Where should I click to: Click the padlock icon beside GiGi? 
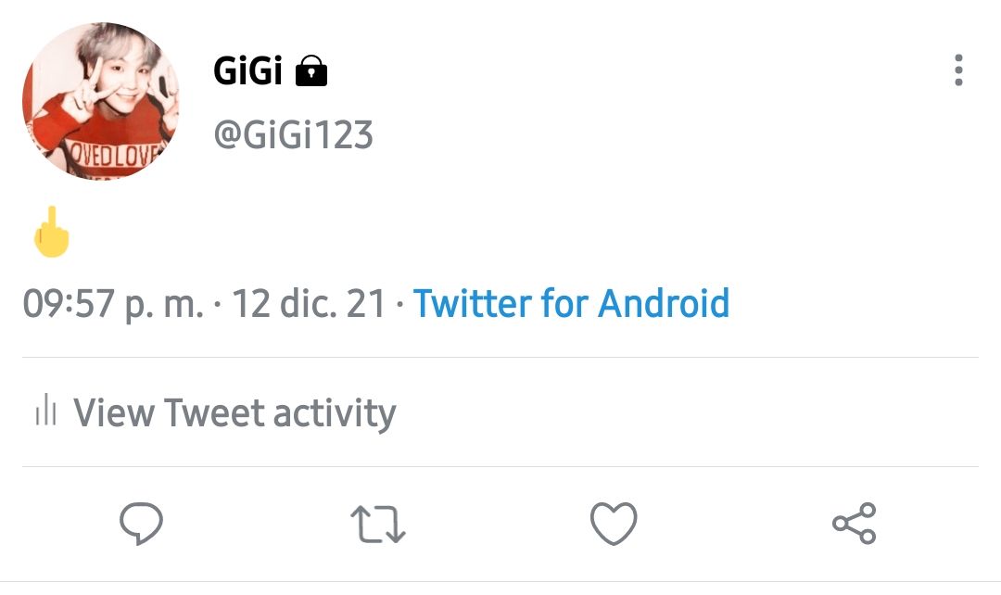pyautogui.click(x=310, y=70)
